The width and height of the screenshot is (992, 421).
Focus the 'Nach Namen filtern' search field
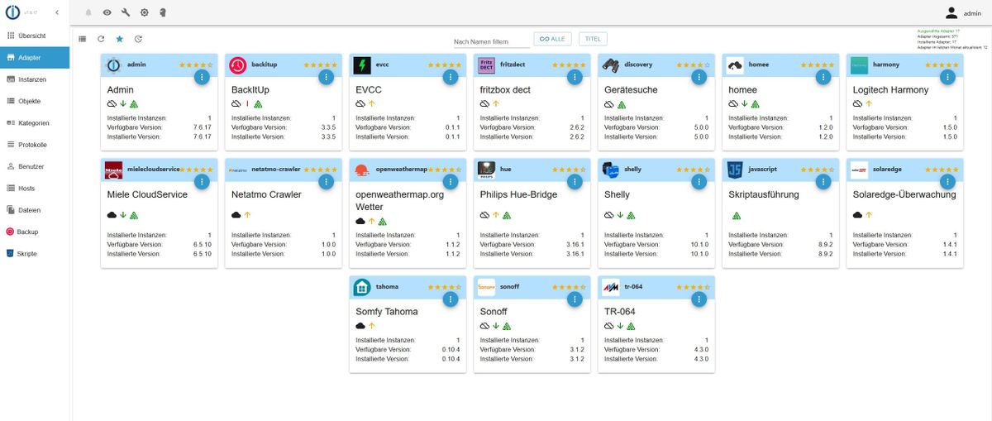click(x=491, y=41)
